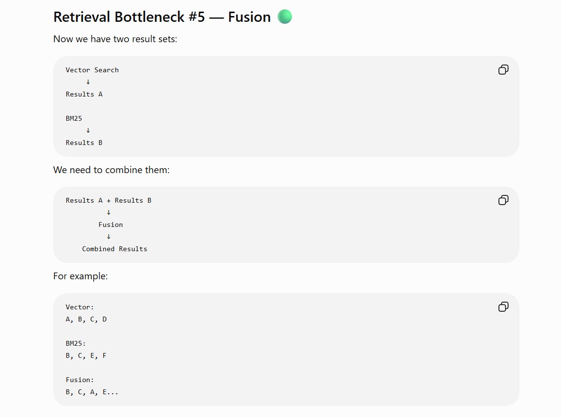Copy the Vector Search and BM25 code block

click(x=503, y=70)
